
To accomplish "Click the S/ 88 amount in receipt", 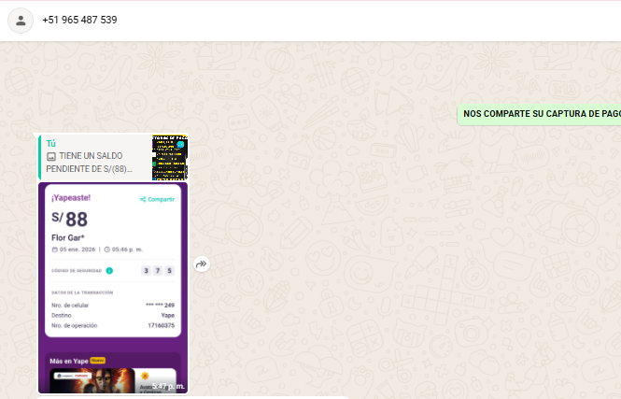I will pyautogui.click(x=70, y=220).
